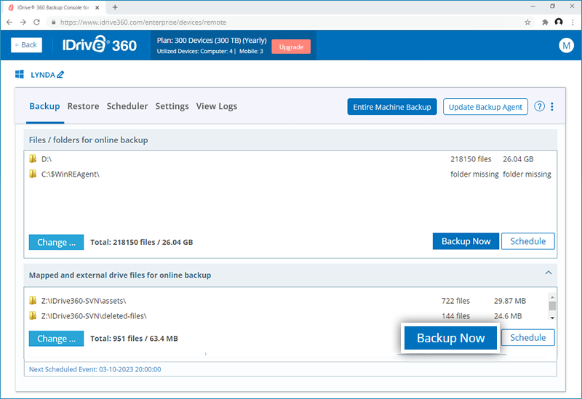Collapse the Mapped and external drive section
582x399 pixels.
click(x=549, y=273)
